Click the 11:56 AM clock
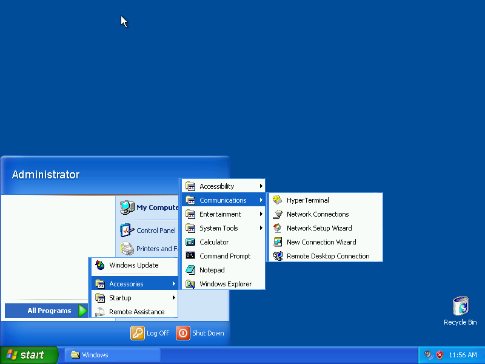 463,355
